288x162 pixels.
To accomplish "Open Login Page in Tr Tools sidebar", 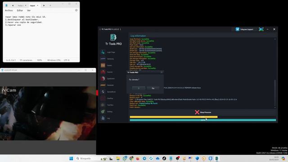I will [108, 52].
